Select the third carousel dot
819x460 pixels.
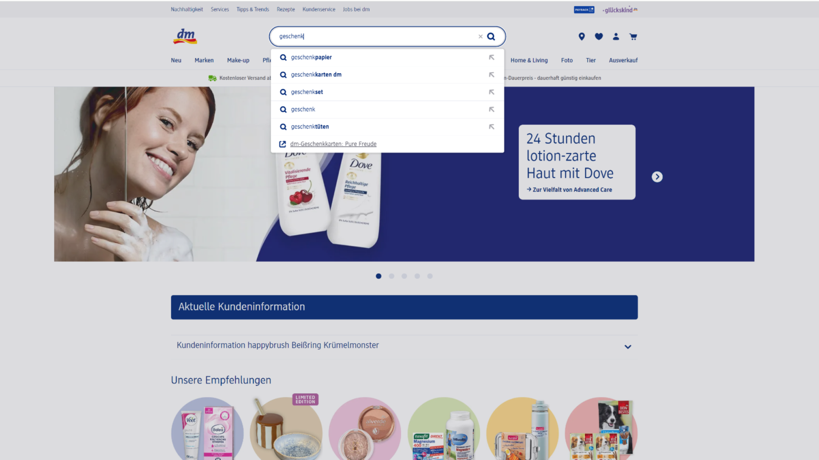404,276
